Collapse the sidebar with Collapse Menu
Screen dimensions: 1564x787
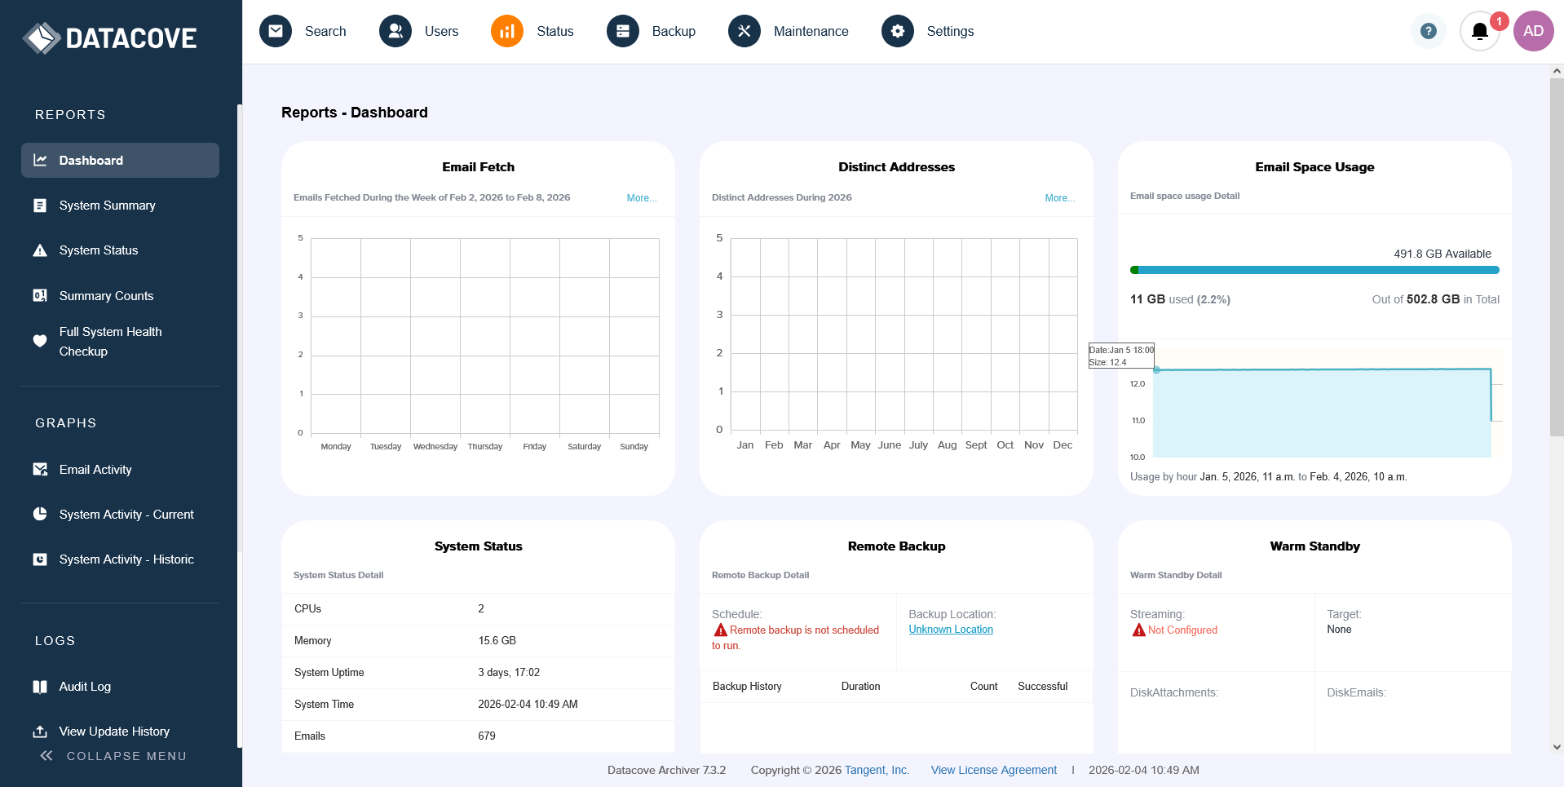pyautogui.click(x=114, y=756)
